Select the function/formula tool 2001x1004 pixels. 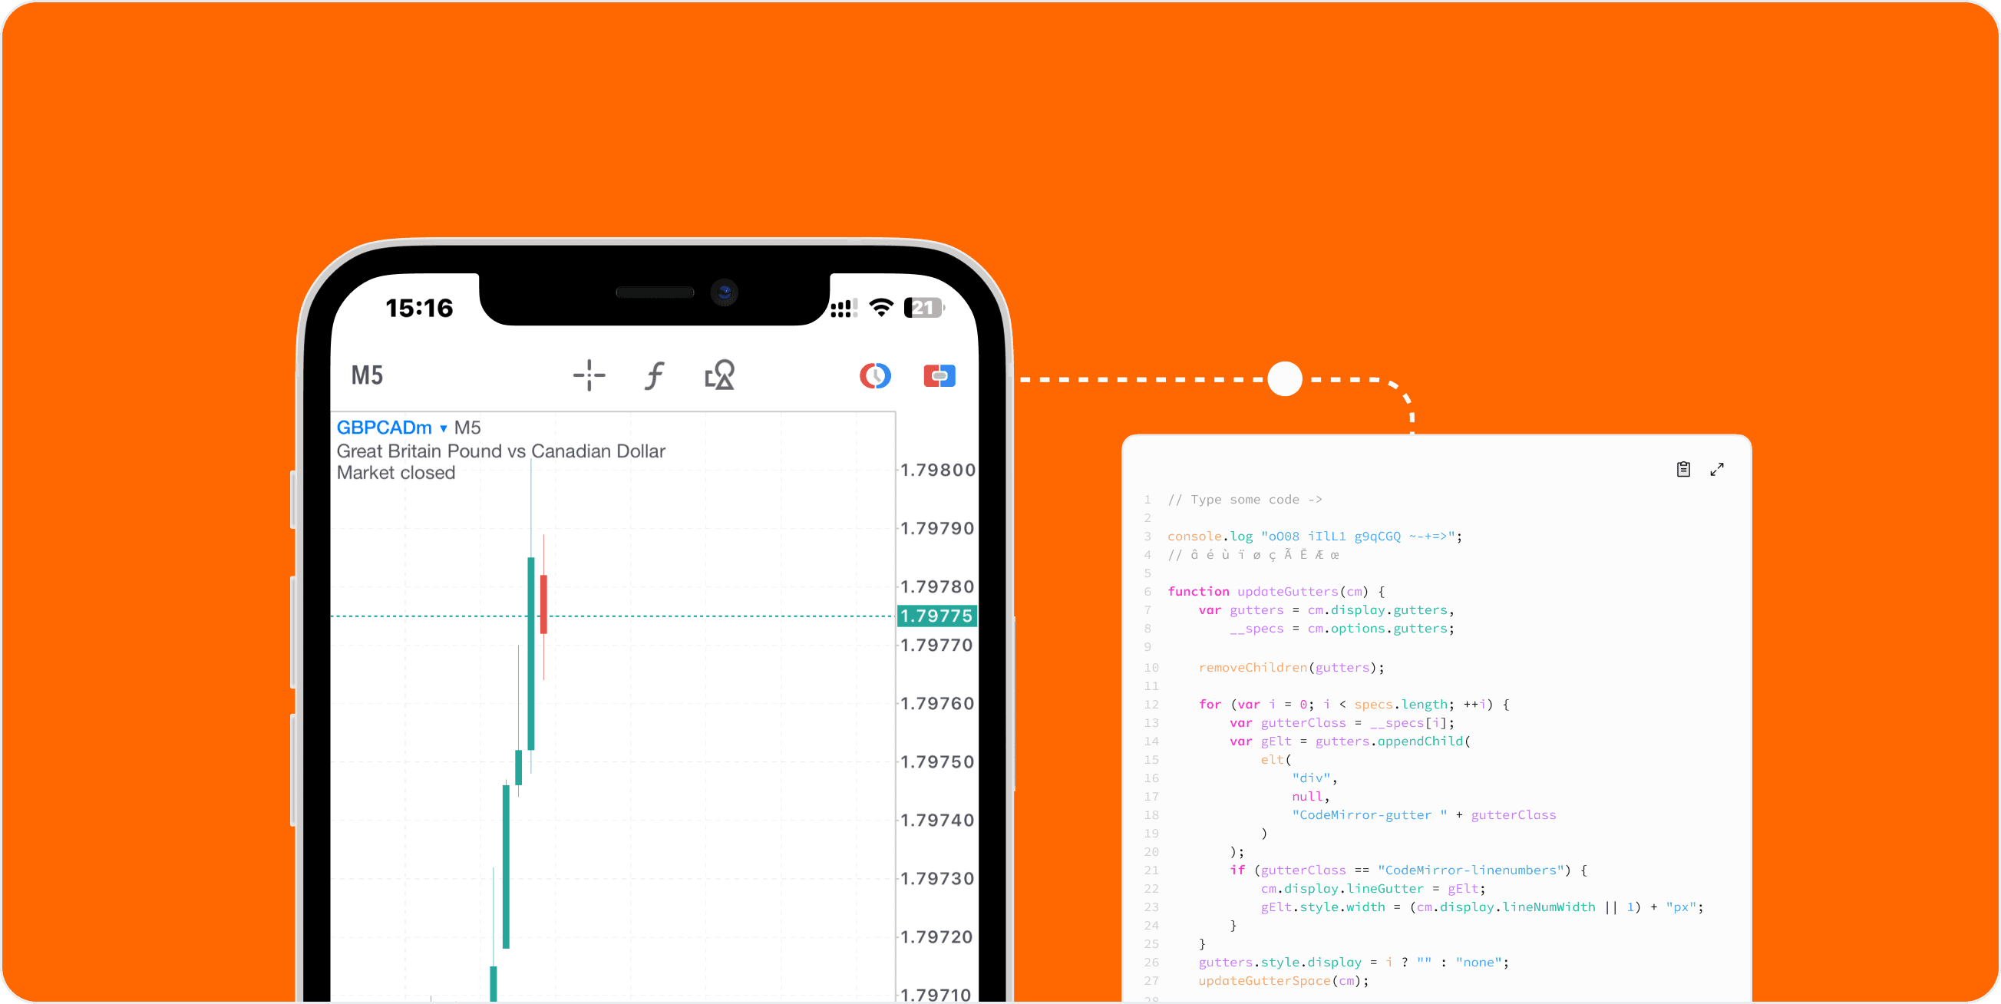(655, 375)
